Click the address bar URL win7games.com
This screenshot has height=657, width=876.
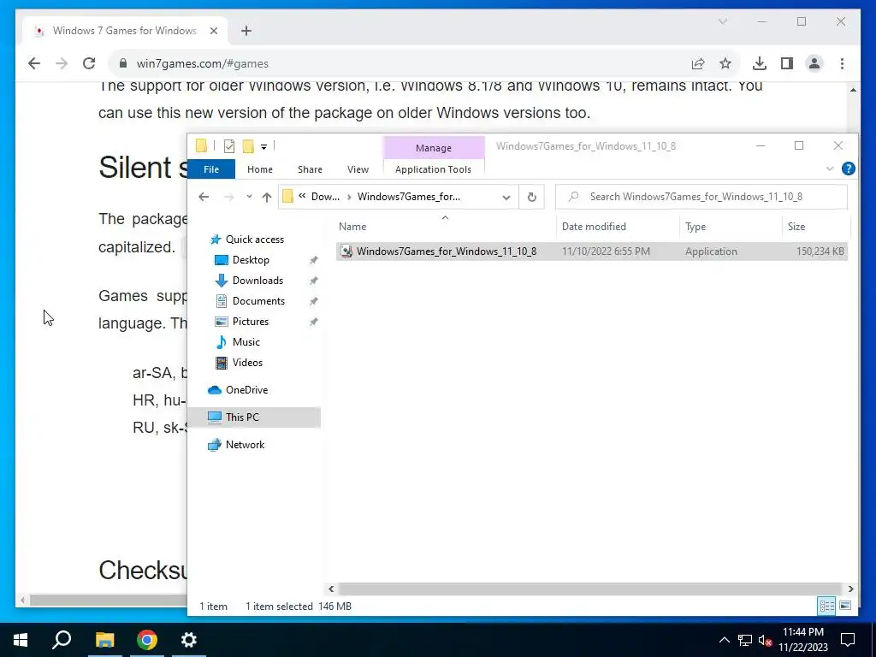202,63
